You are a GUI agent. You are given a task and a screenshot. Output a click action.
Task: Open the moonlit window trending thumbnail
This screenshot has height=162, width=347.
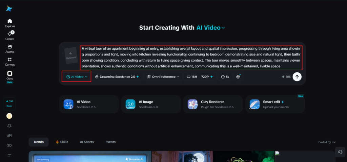click(182, 157)
